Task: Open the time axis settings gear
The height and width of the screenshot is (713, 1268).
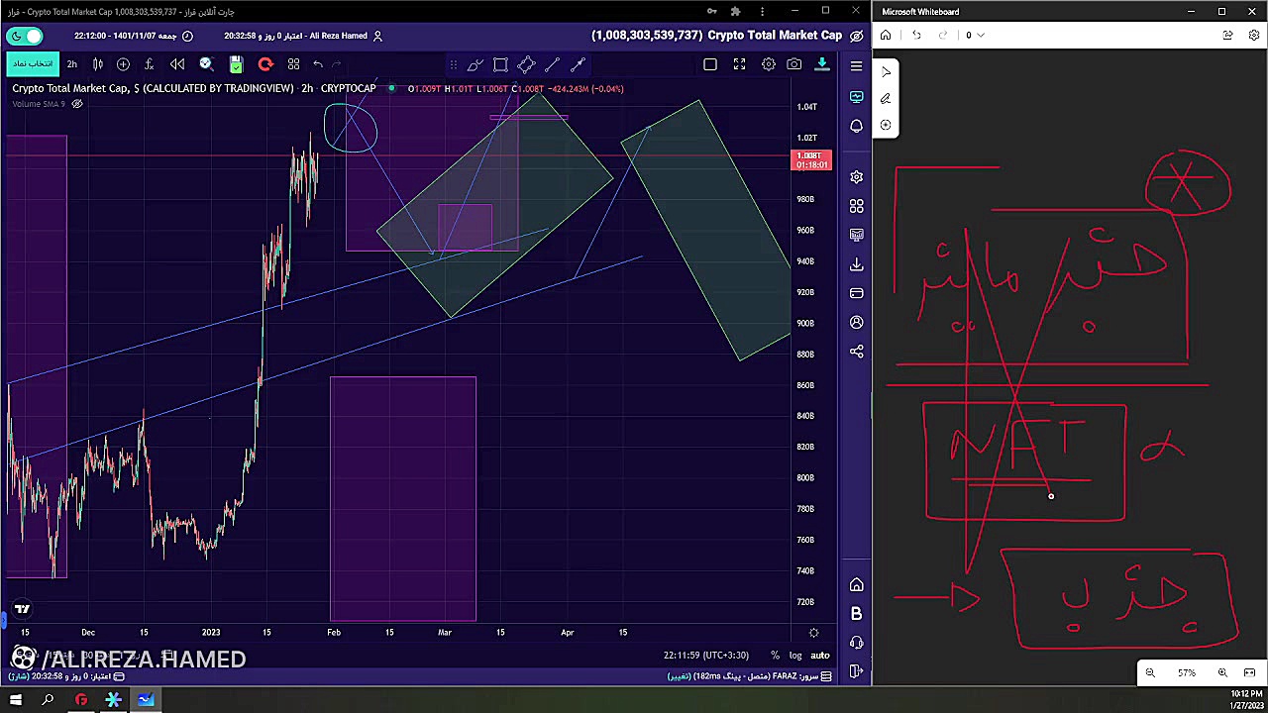Action: [x=814, y=632]
